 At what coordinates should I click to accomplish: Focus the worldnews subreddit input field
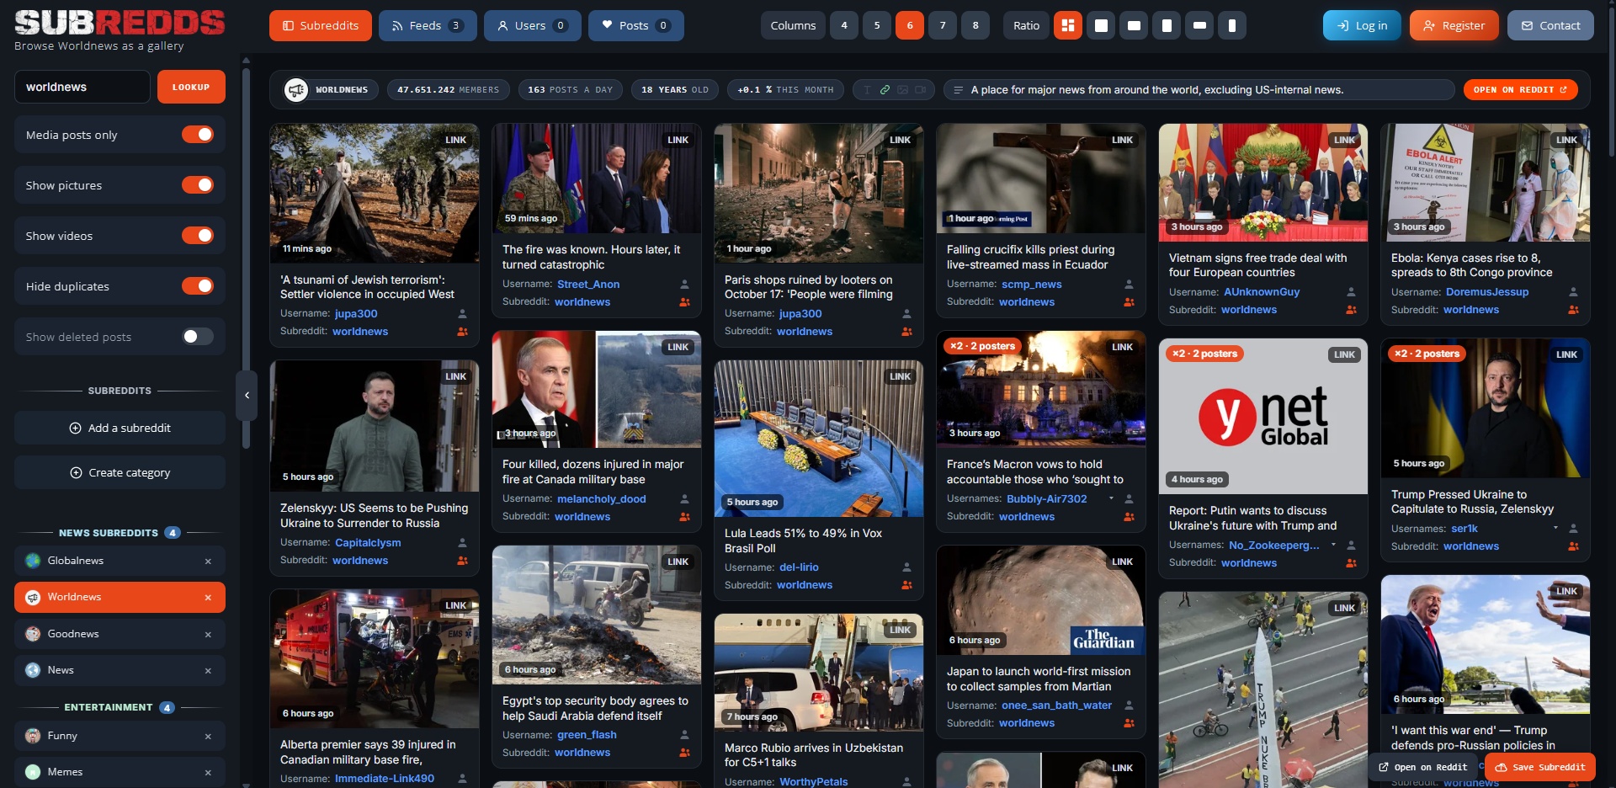click(x=82, y=87)
